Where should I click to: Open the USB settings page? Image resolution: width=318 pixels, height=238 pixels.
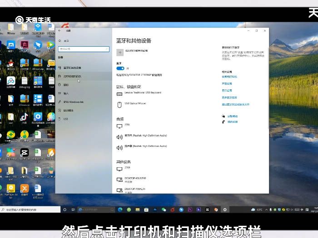(x=84, y=119)
